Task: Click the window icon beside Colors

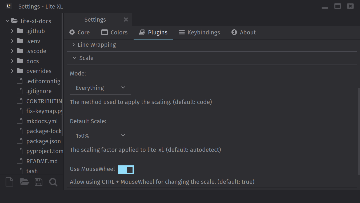Action: pos(105,32)
